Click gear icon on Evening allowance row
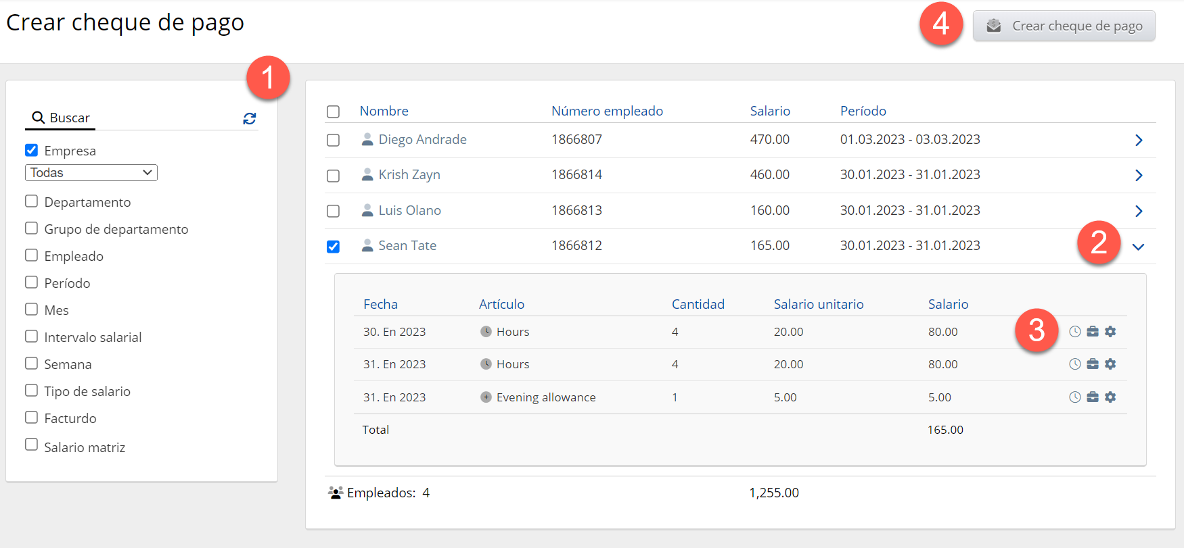The height and width of the screenshot is (548, 1184). click(x=1110, y=397)
